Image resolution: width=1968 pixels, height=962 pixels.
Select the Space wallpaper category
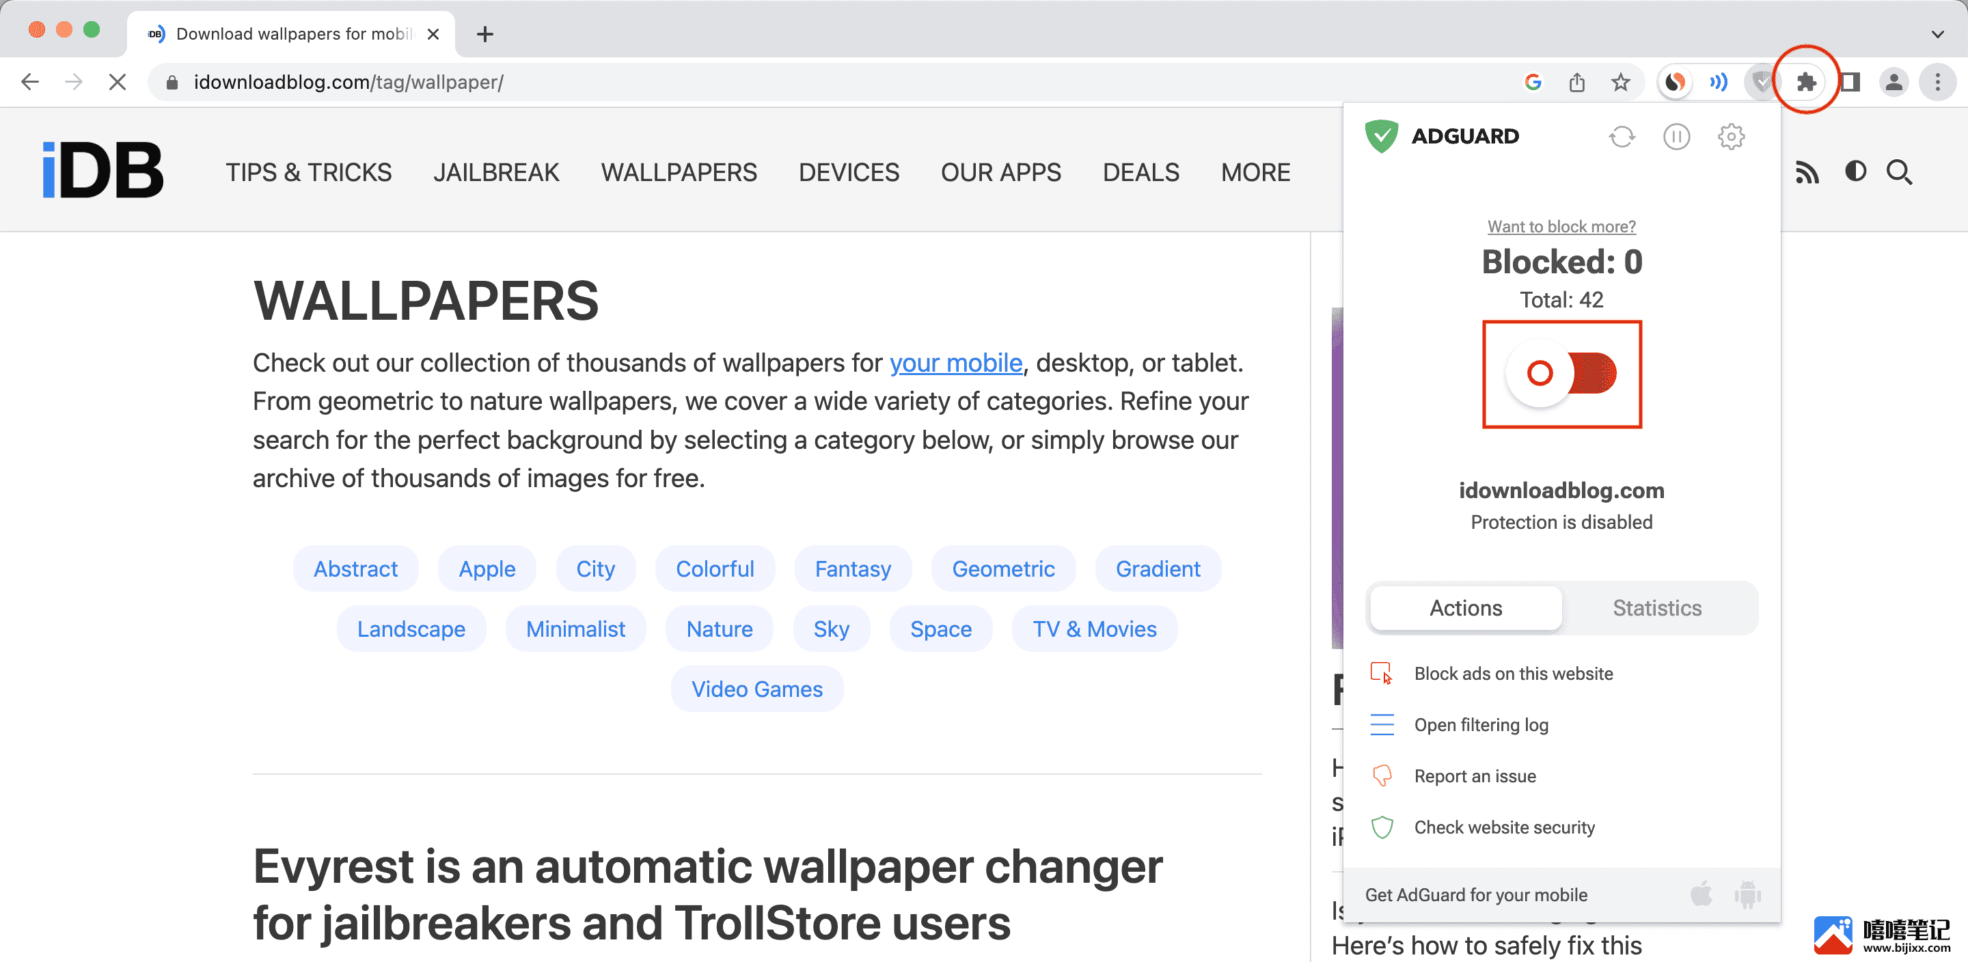tap(940, 629)
